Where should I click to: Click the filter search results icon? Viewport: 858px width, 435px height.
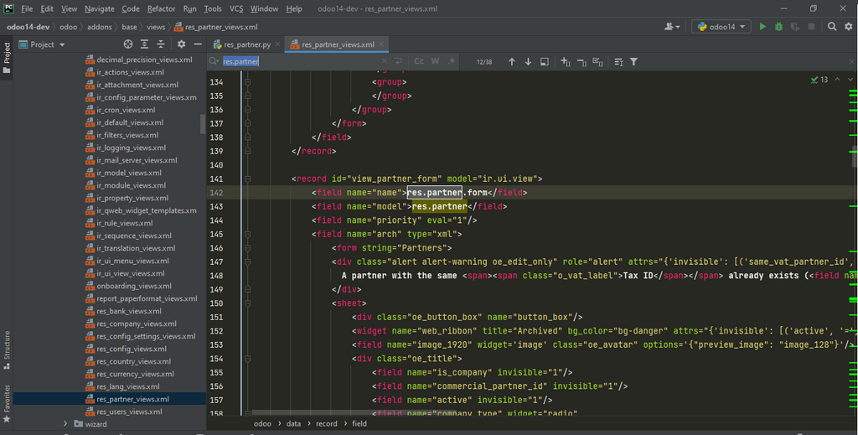[633, 62]
